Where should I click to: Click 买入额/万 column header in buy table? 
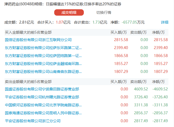pos(118,32)
